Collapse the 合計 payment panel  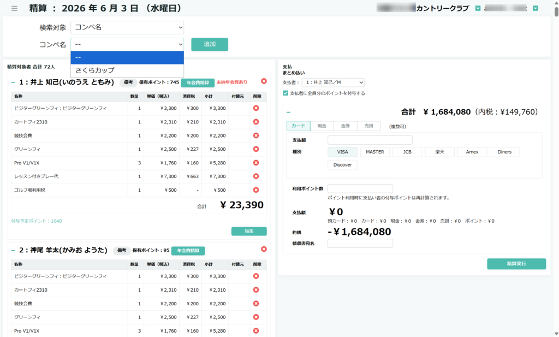[x=288, y=113]
